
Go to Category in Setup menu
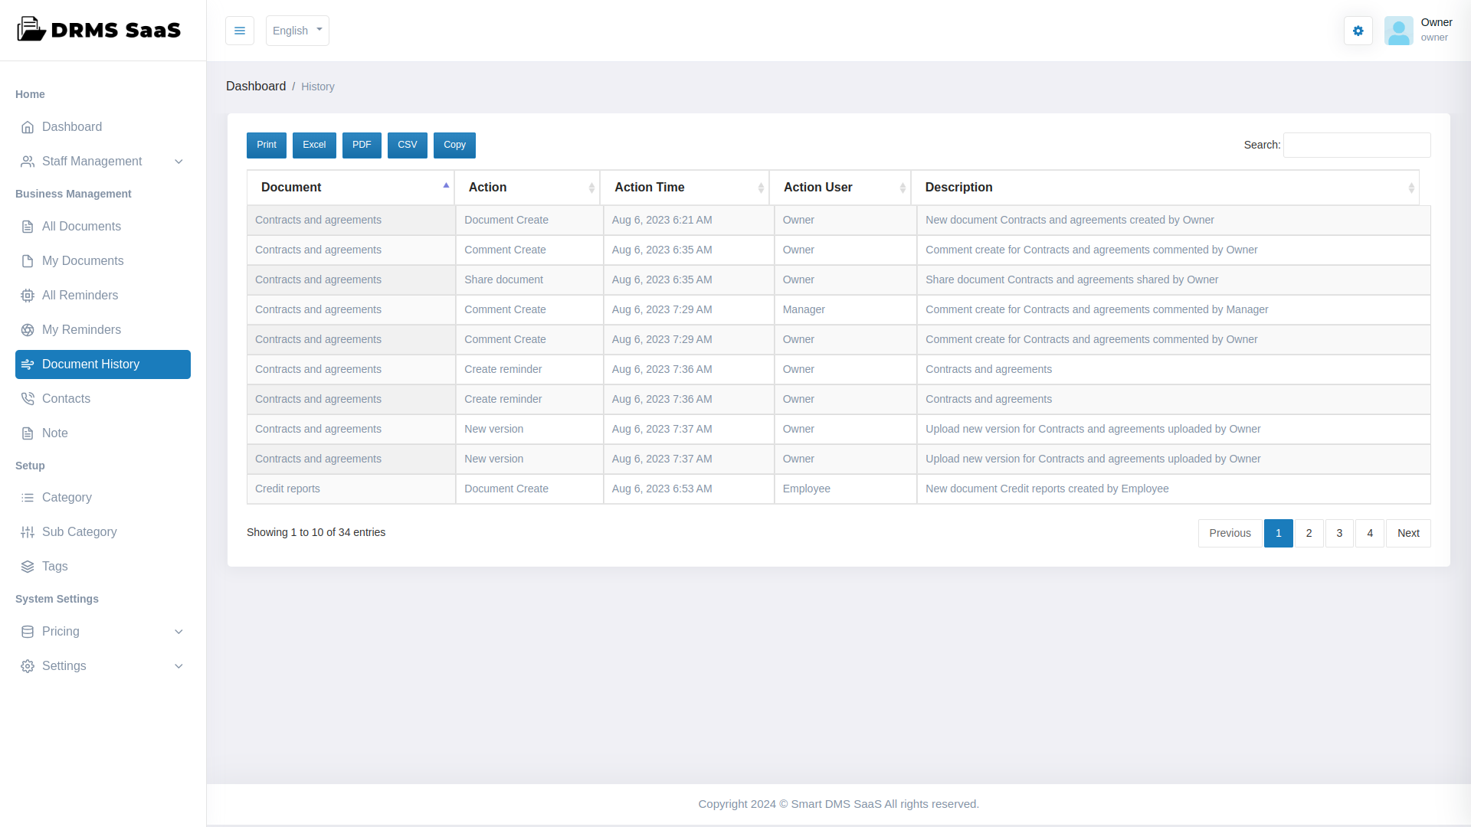click(67, 498)
